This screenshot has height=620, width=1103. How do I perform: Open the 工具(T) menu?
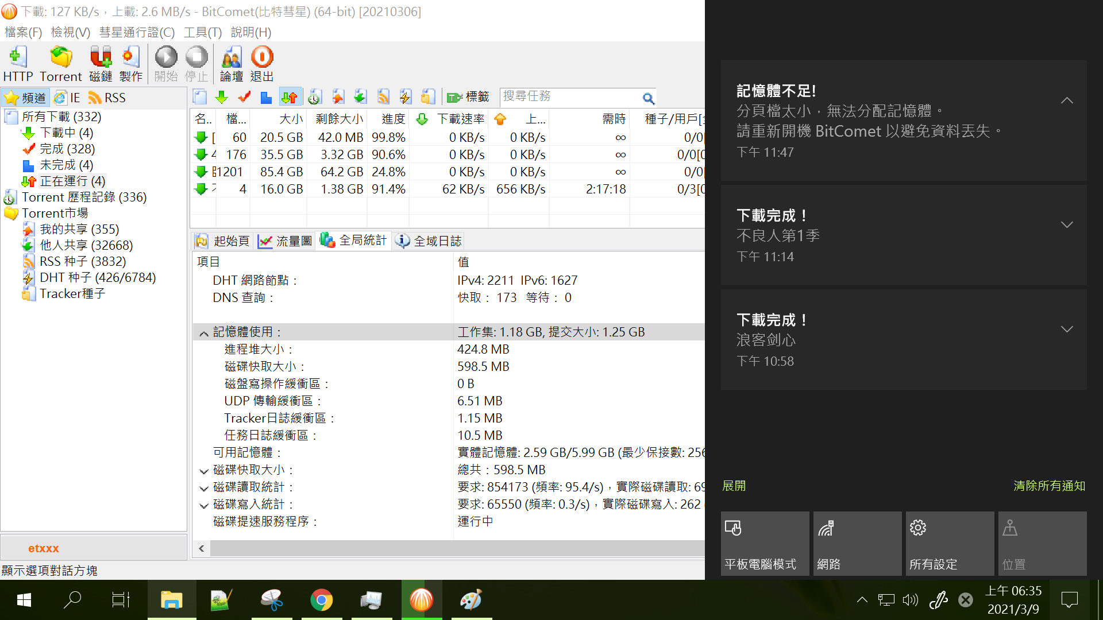coord(202,32)
